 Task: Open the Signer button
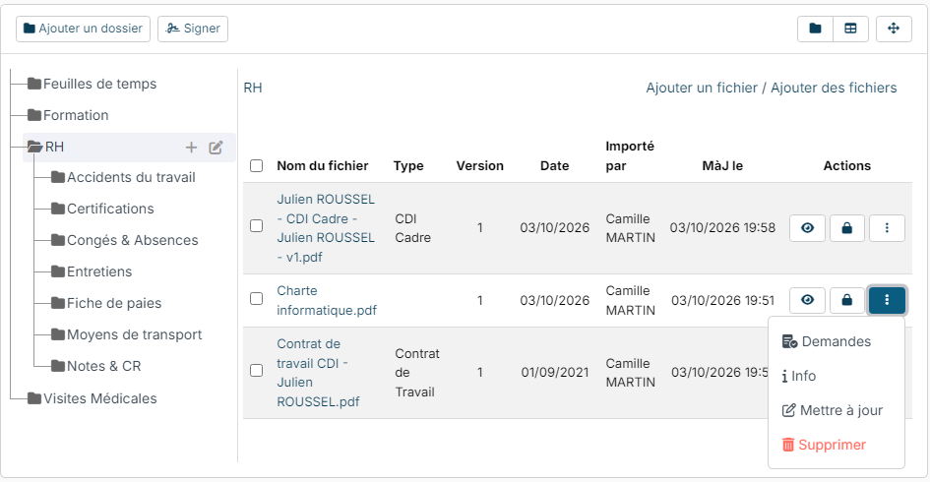point(193,29)
